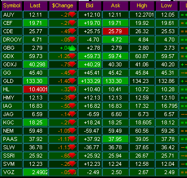Sort by the Last column header
The height and width of the screenshot is (178, 187).
point(35,6)
